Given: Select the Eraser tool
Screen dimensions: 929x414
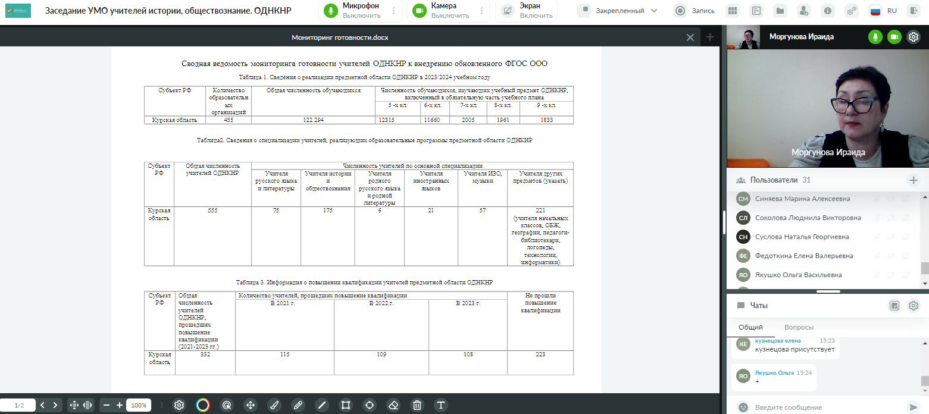Looking at the screenshot, I should coord(393,405).
